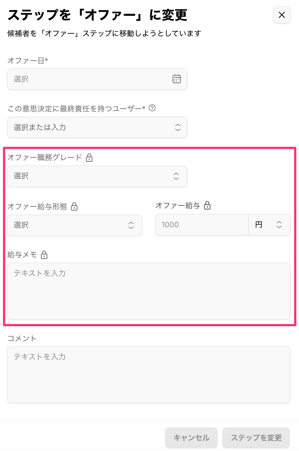
Task: Click the lock icon next to 給与メモ
Action: point(44,255)
